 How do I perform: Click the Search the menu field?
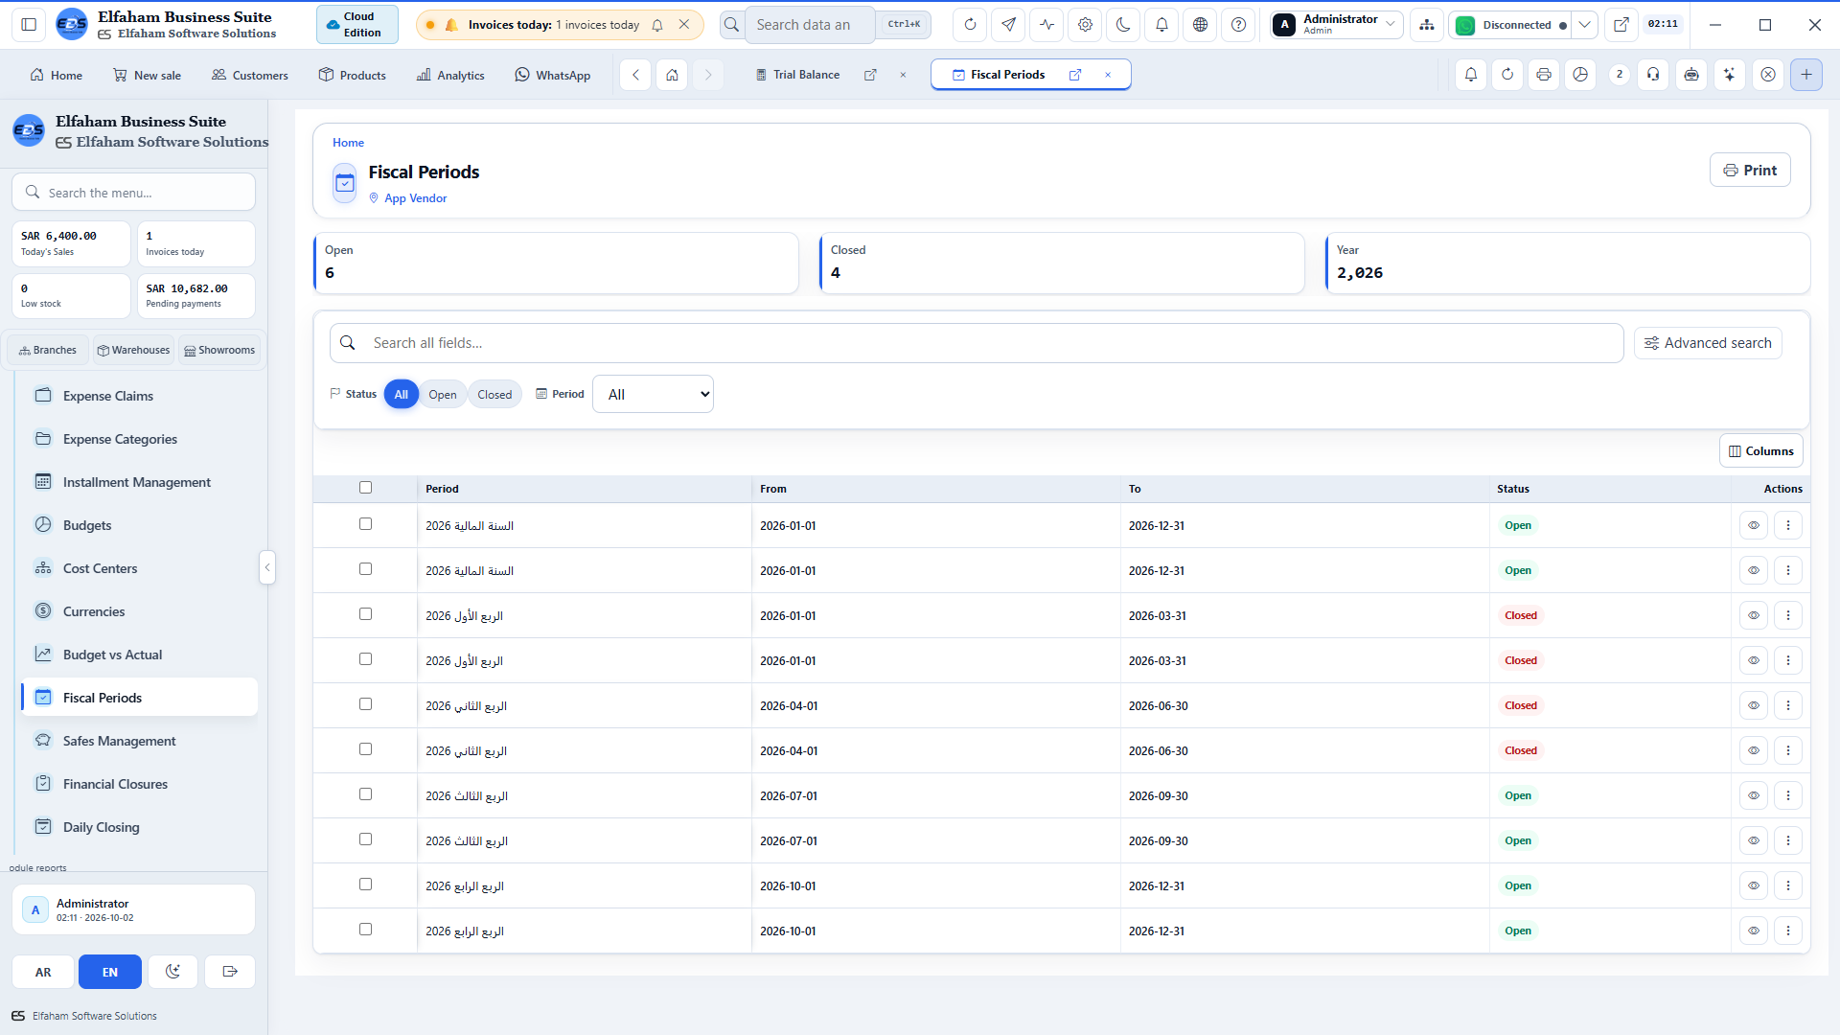[x=133, y=193]
